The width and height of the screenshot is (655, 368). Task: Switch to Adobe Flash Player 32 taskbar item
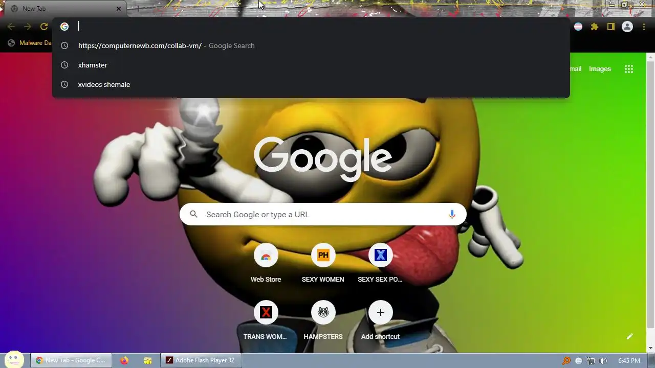click(x=201, y=360)
